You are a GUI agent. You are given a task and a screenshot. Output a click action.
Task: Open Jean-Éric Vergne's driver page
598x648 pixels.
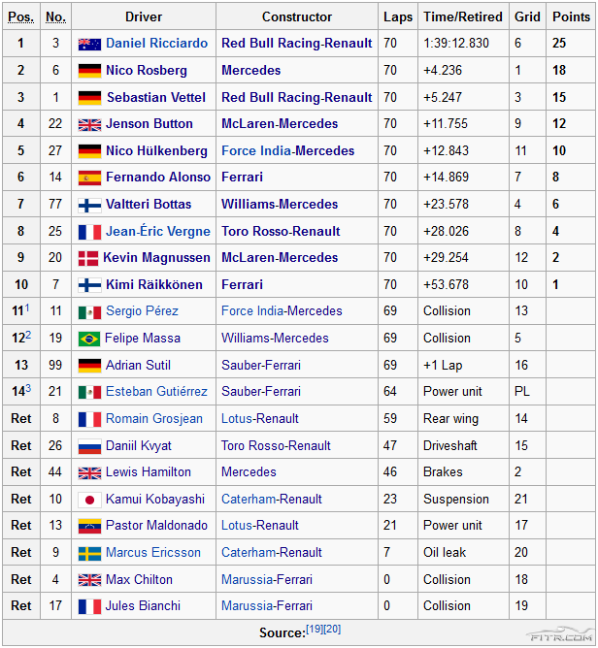[157, 231]
